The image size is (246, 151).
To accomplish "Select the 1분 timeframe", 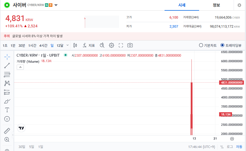I will click(13, 45).
